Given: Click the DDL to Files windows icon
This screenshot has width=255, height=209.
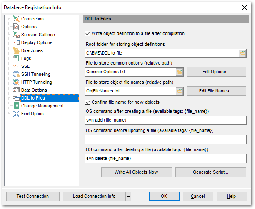Looking at the screenshot, I should [x=16, y=98].
